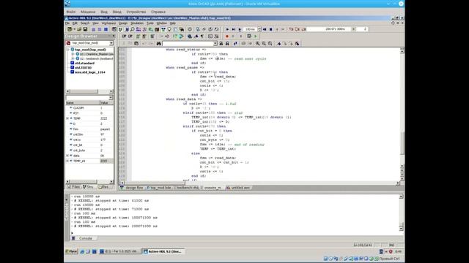The image size is (469, 263).
Task: Expand the U1 OneWire_Master tree node
Action: (73, 54)
